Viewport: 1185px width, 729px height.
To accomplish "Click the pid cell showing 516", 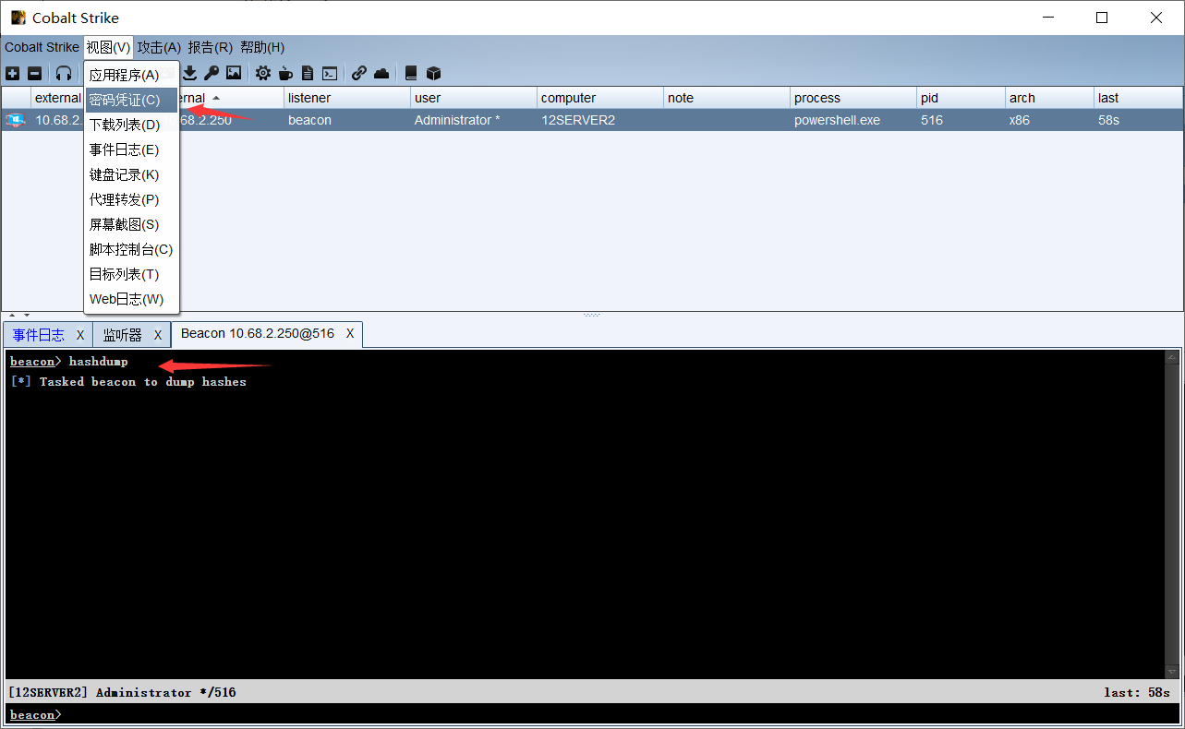I will click(961, 120).
